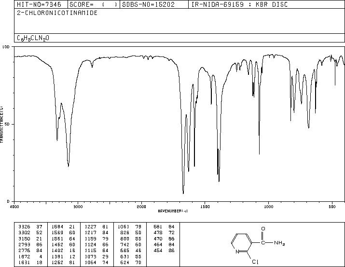Click the 1073 wavenumber value

click(x=90, y=257)
